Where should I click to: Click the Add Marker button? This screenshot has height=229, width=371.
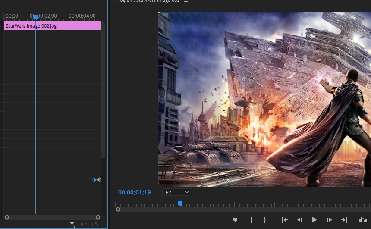[235, 220]
